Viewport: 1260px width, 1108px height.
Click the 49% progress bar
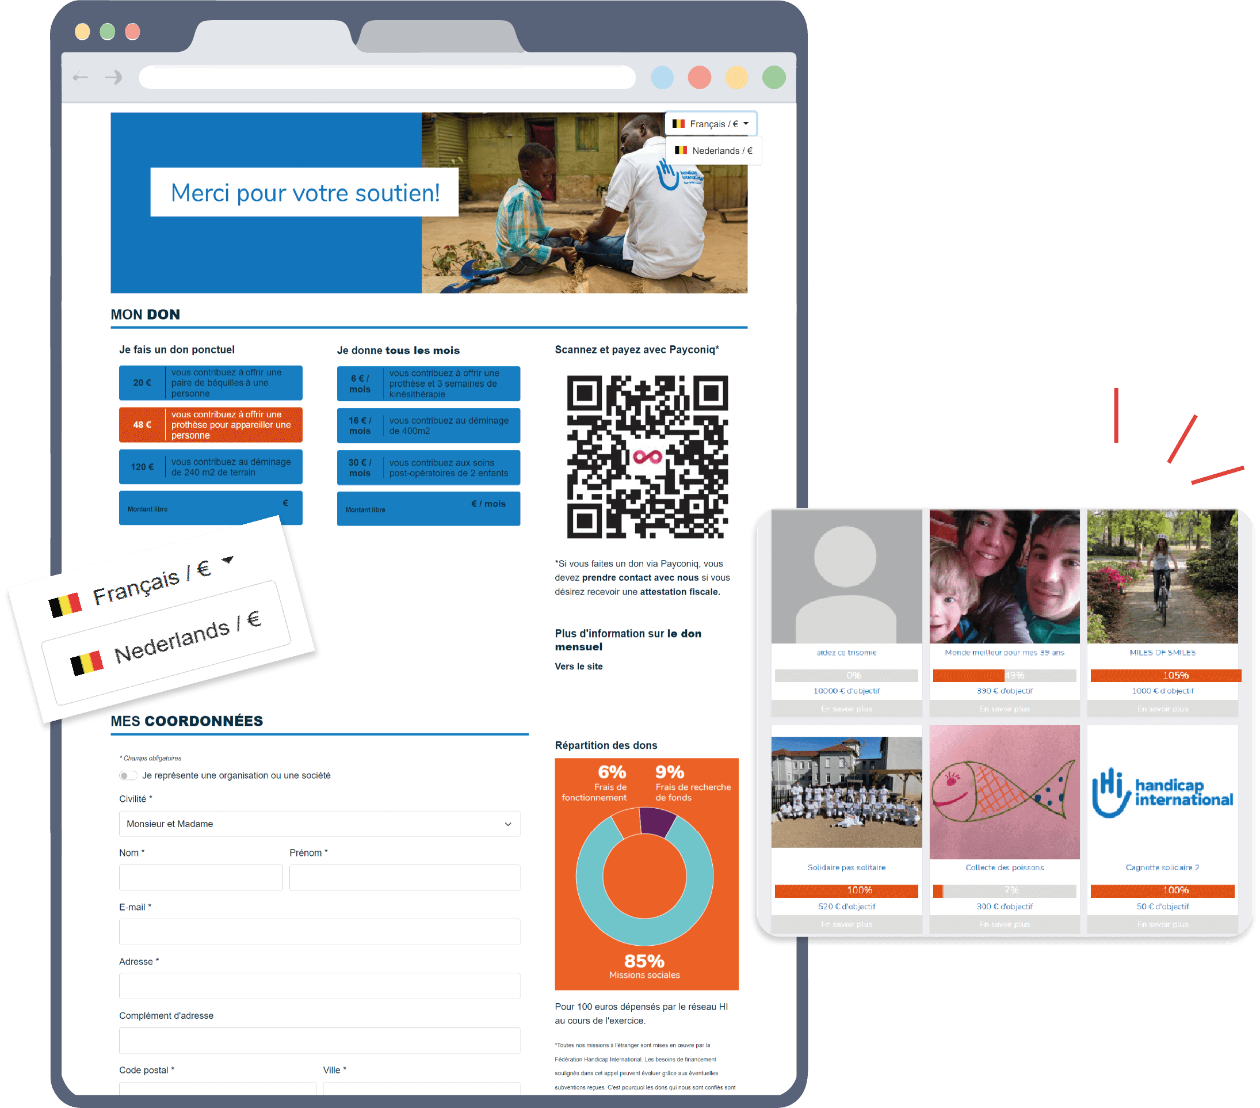1004,675
